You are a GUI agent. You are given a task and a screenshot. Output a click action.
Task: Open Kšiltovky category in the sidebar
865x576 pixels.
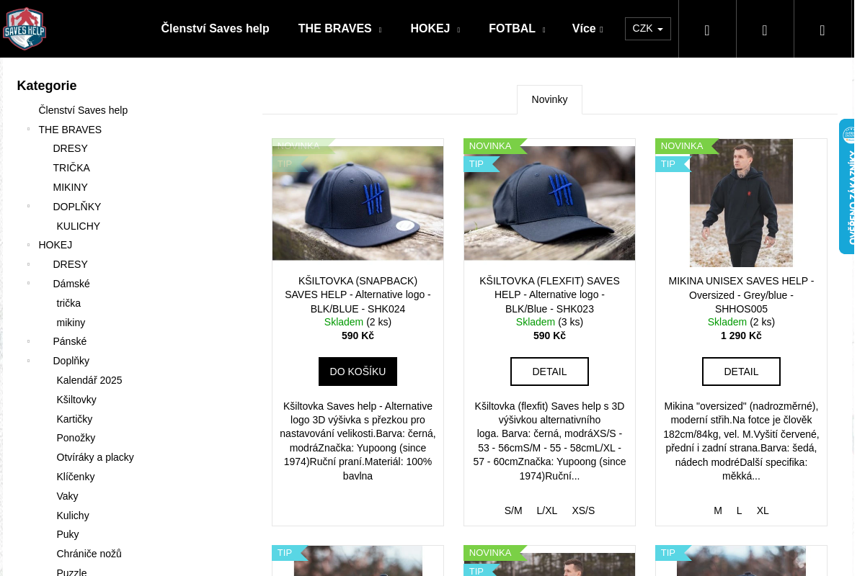tap(76, 400)
